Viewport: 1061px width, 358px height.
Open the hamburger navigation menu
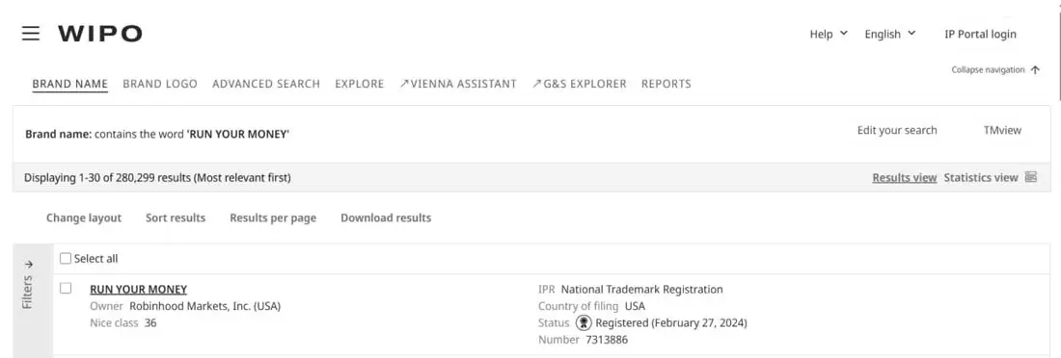[x=31, y=34]
